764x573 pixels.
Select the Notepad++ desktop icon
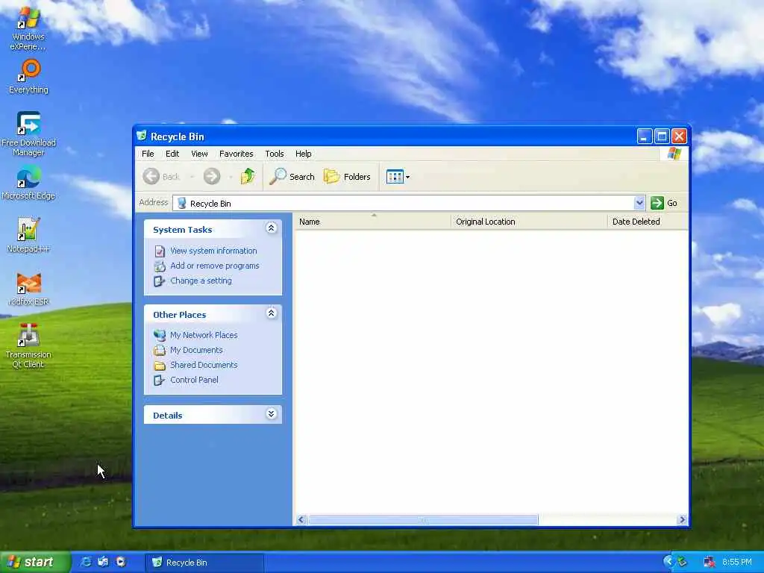tap(28, 235)
